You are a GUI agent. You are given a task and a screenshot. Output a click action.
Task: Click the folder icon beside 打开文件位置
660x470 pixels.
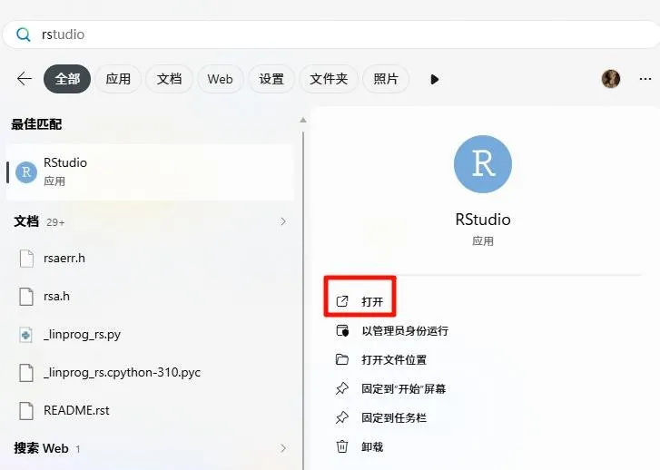(342, 359)
